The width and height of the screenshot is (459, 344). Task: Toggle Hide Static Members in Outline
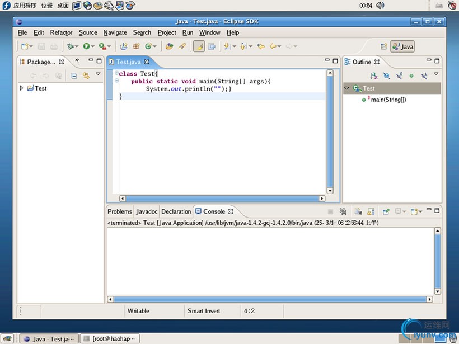pos(399,76)
